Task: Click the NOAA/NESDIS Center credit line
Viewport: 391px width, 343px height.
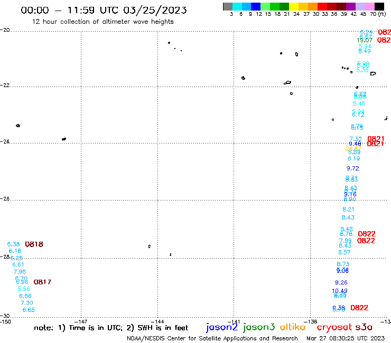Action: (x=212, y=339)
